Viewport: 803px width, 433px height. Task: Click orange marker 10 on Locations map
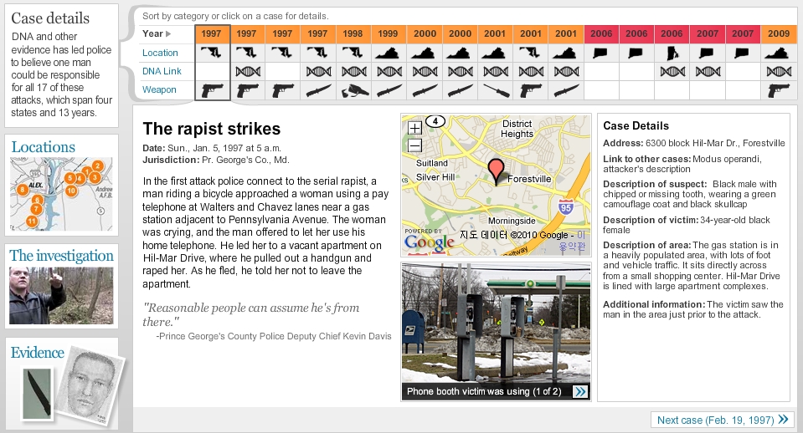tap(71, 191)
